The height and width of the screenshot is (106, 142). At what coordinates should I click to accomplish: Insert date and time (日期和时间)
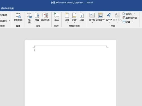point(130,18)
